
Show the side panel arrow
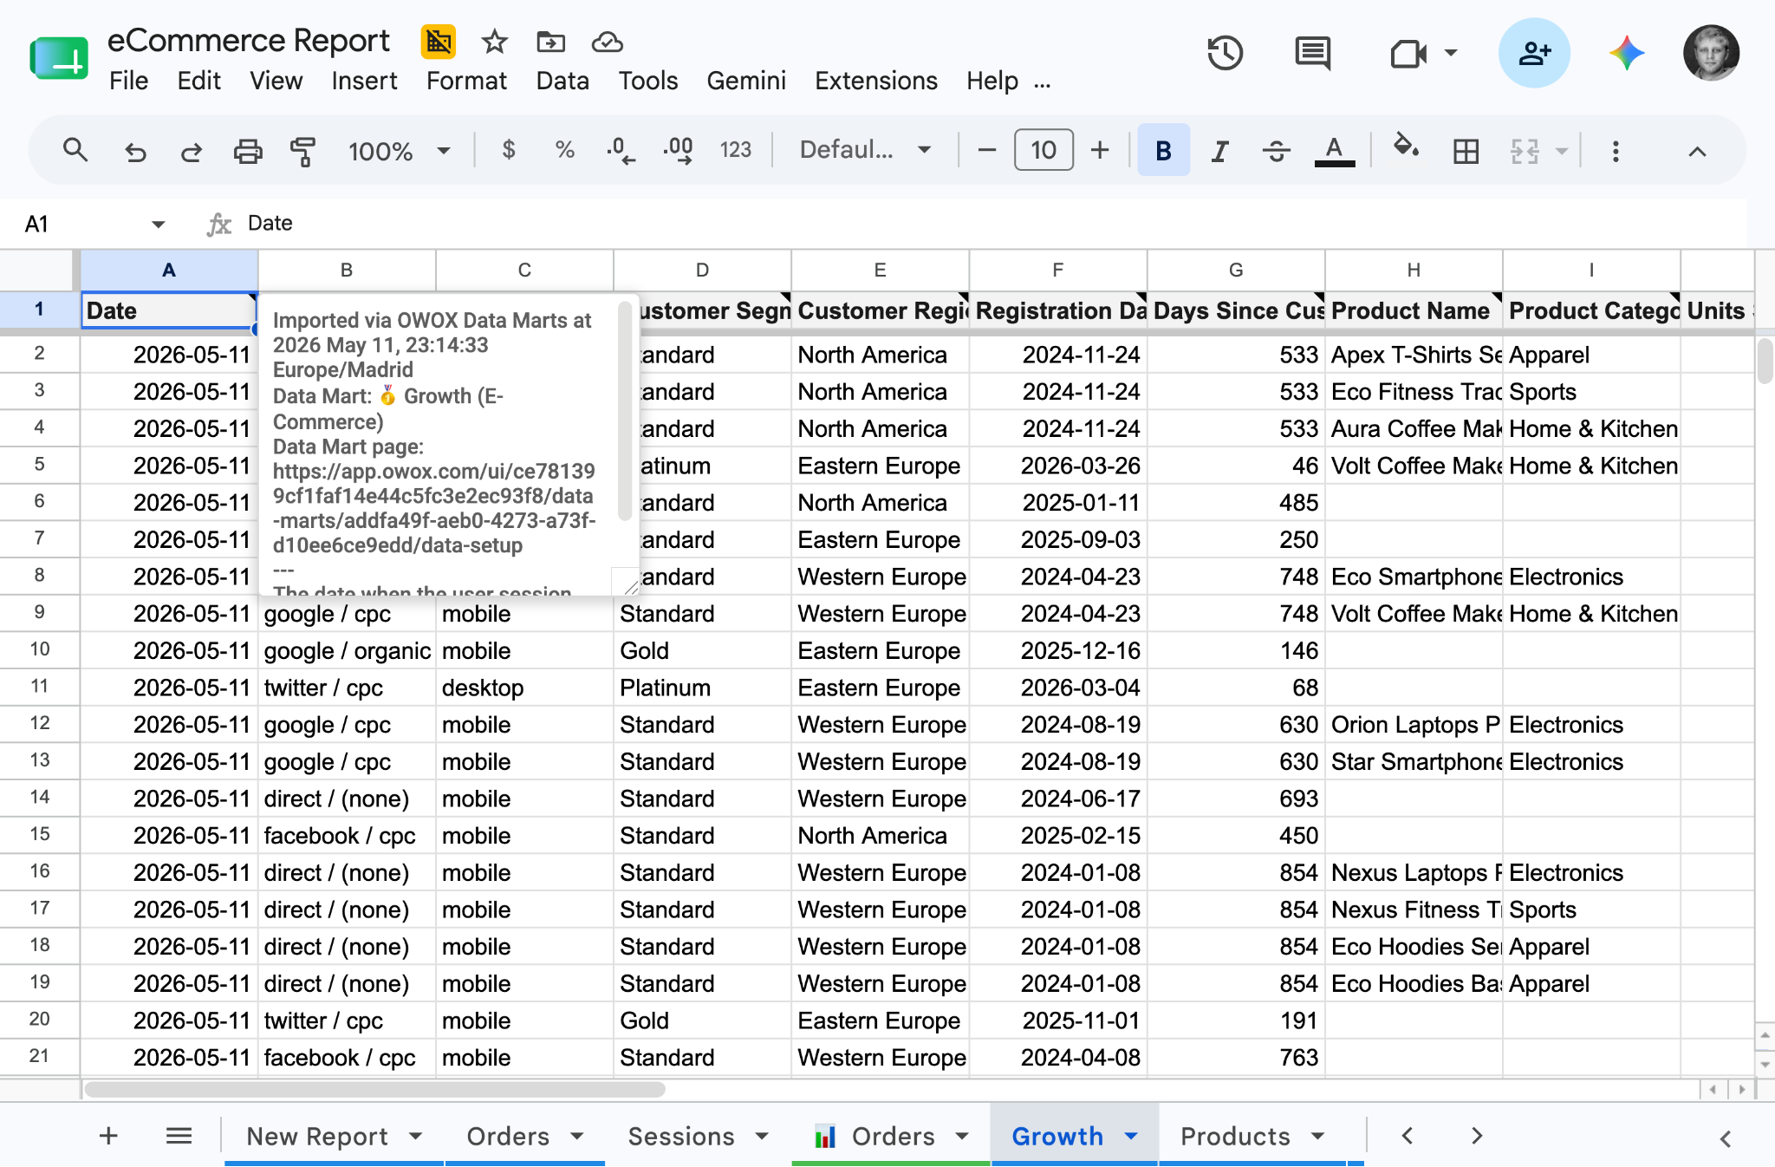1725,1138
